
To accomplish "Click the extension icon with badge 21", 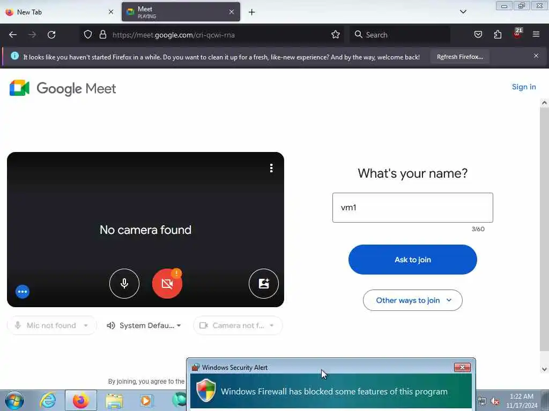I will point(517,34).
